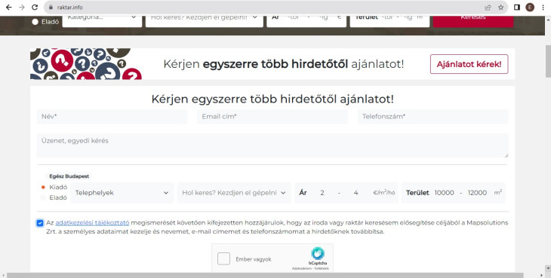Click the main form heading text
551x278 pixels.
coord(272,99)
